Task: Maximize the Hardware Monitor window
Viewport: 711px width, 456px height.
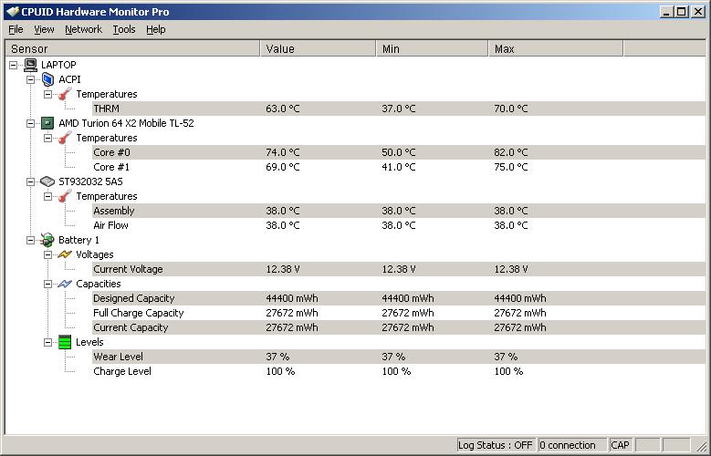Action: click(681, 12)
